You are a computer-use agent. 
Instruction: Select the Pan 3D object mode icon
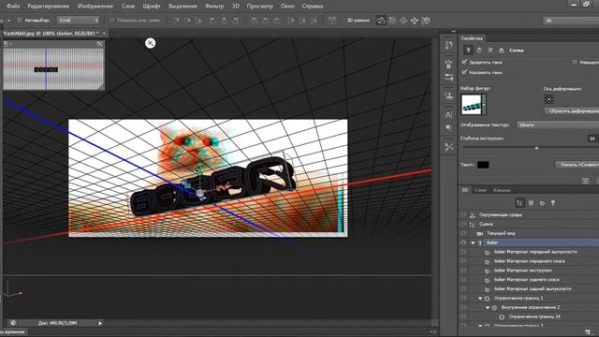(x=403, y=21)
